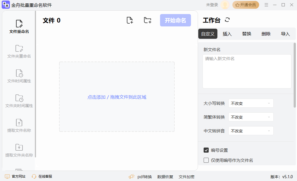
Task: Open the 提取文件夹名称 sidebar section
Action: click(19, 151)
